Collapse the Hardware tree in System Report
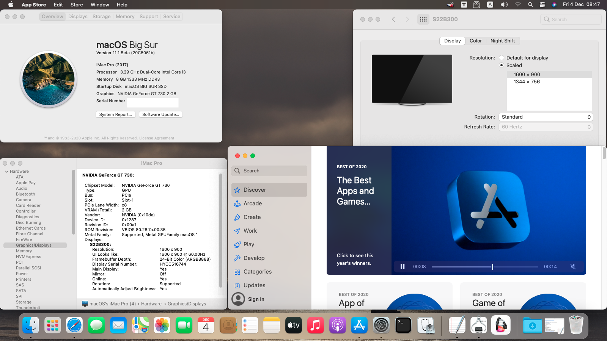 [x=7, y=172]
